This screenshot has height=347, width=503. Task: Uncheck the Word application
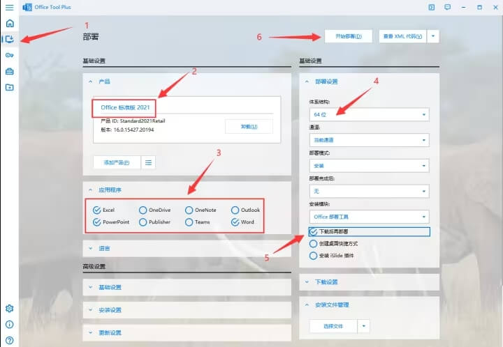point(242,222)
